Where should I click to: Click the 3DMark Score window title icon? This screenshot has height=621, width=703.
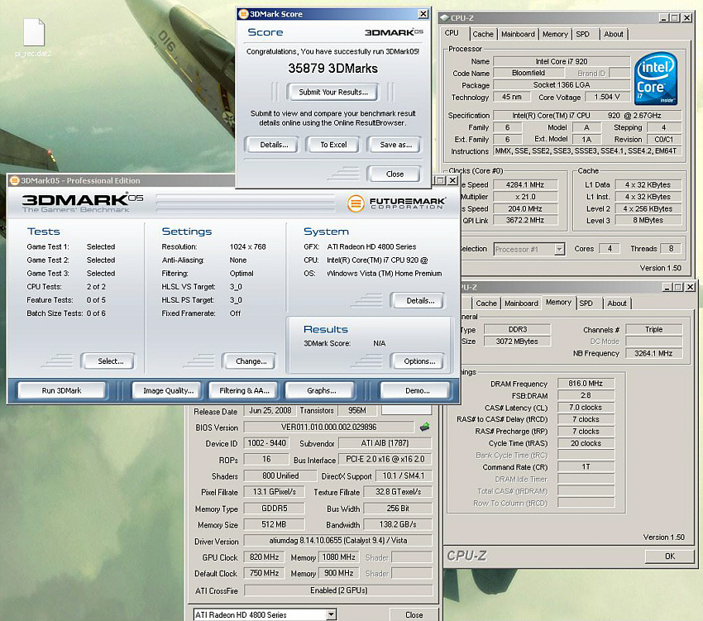point(243,14)
